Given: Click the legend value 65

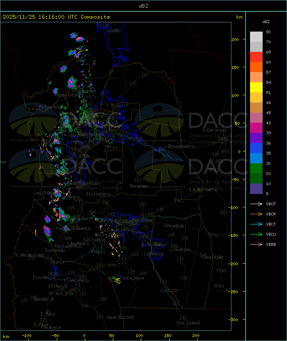Looking at the screenshot, I should pyautogui.click(x=268, y=52).
